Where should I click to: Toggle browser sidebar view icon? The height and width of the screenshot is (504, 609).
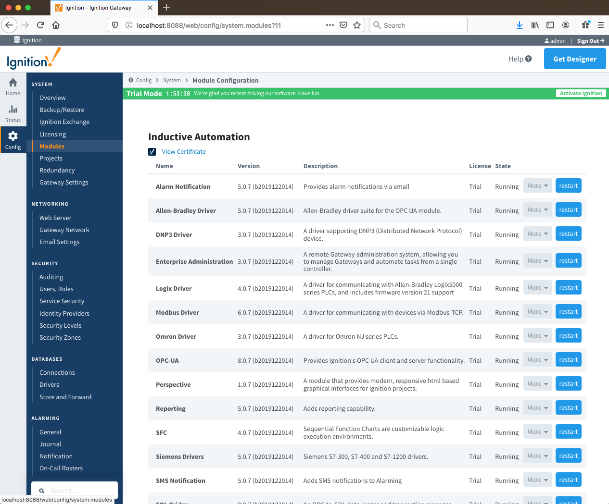pos(550,25)
